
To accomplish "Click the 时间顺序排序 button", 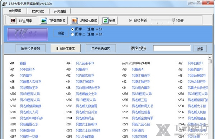I will [x=66, y=48].
